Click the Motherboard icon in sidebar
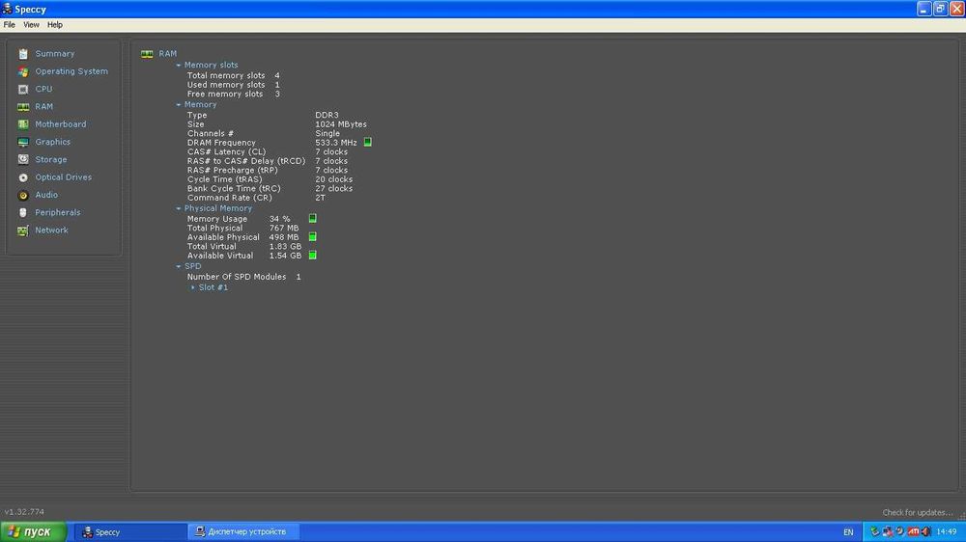Image resolution: width=966 pixels, height=542 pixels. 23,124
